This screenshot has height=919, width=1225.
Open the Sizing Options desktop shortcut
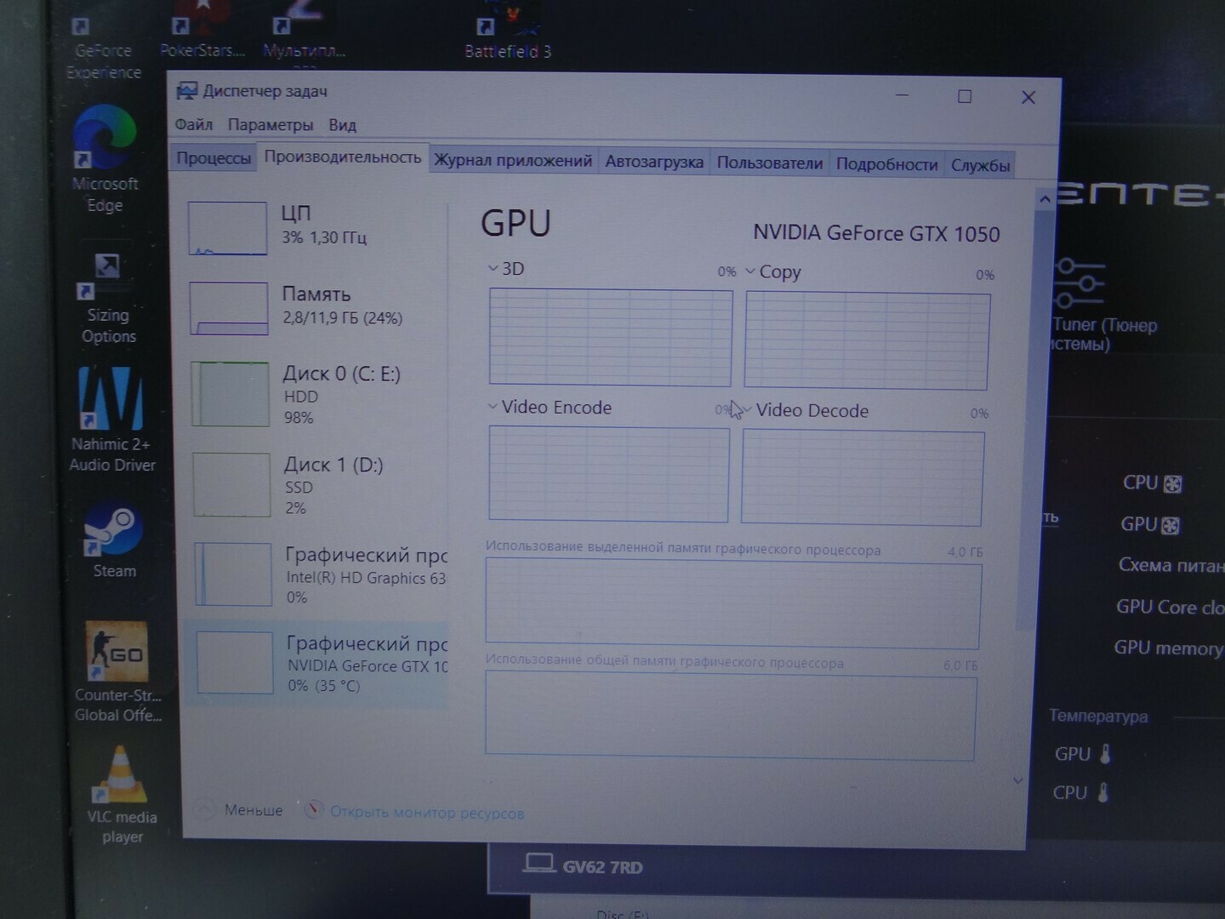tap(108, 298)
